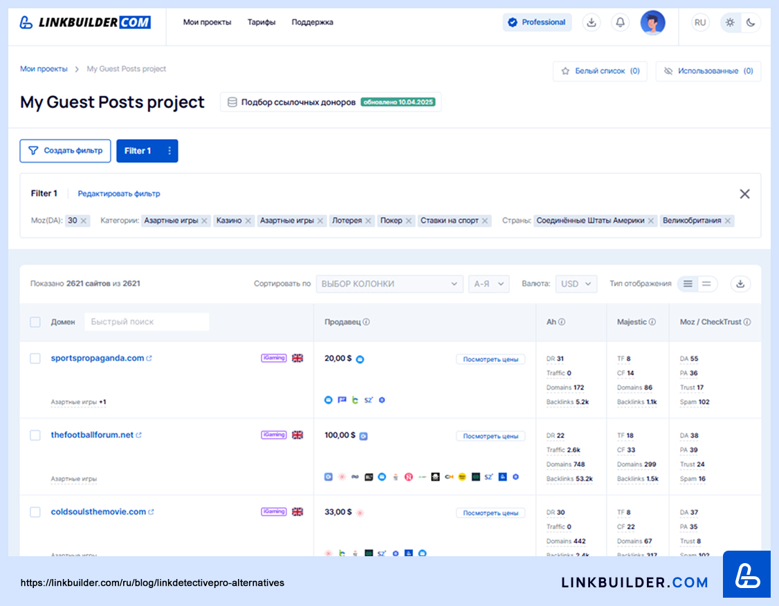Click UK flag on thefootballforum.net row
This screenshot has height=606, width=779.
click(x=297, y=435)
